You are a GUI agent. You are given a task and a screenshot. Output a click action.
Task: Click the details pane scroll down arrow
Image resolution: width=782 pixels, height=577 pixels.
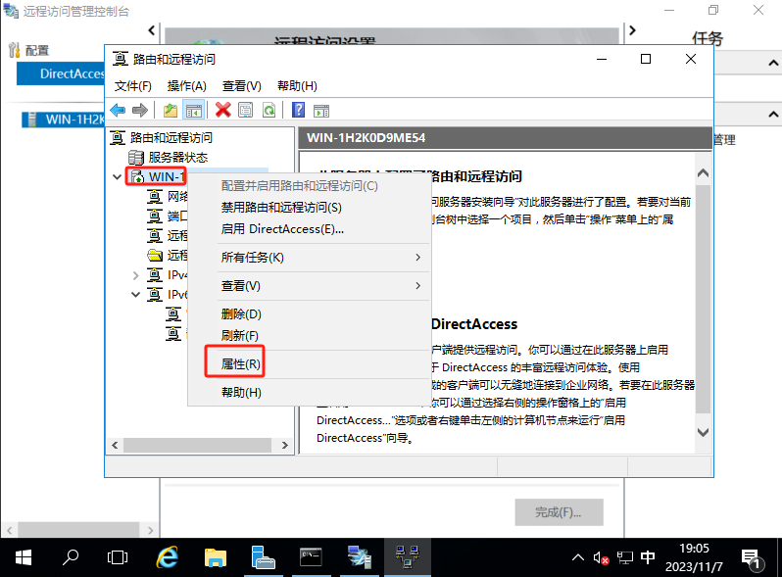tap(704, 432)
